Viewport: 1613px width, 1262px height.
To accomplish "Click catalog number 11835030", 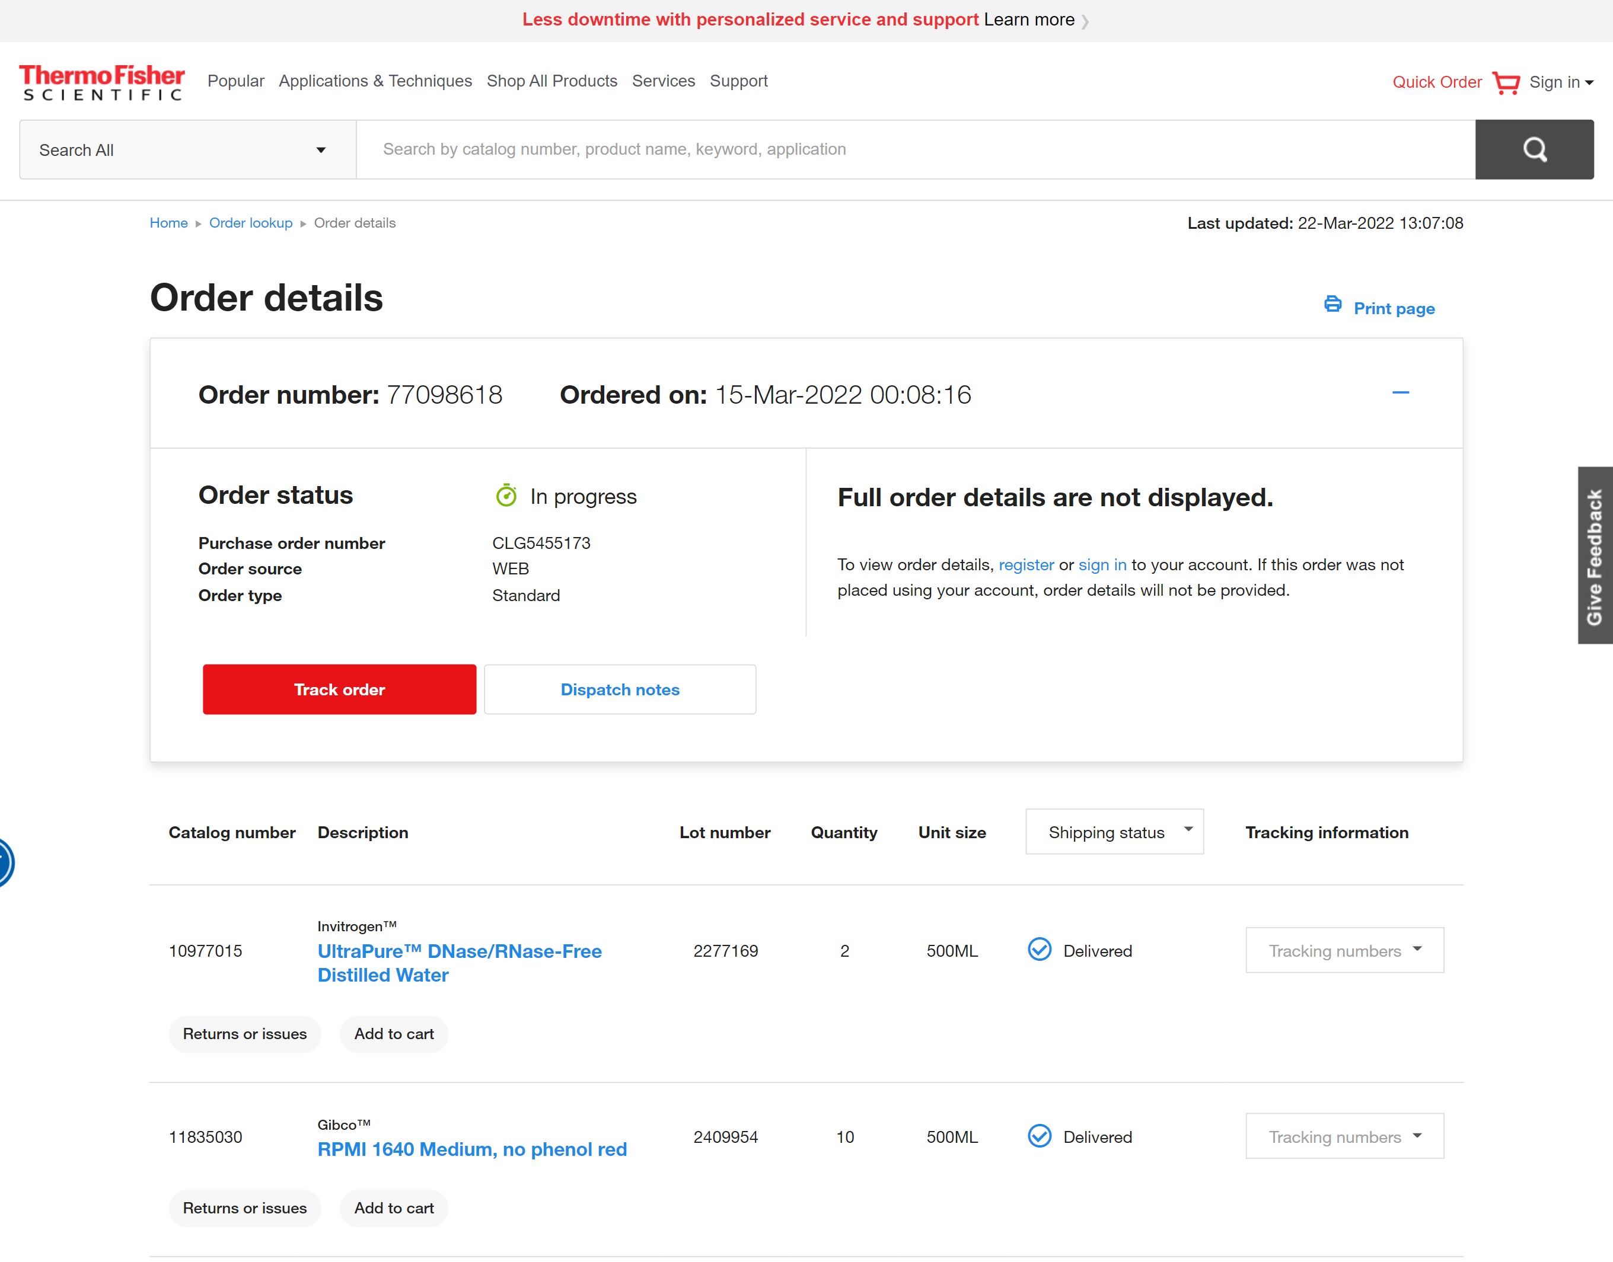I will click(x=206, y=1137).
